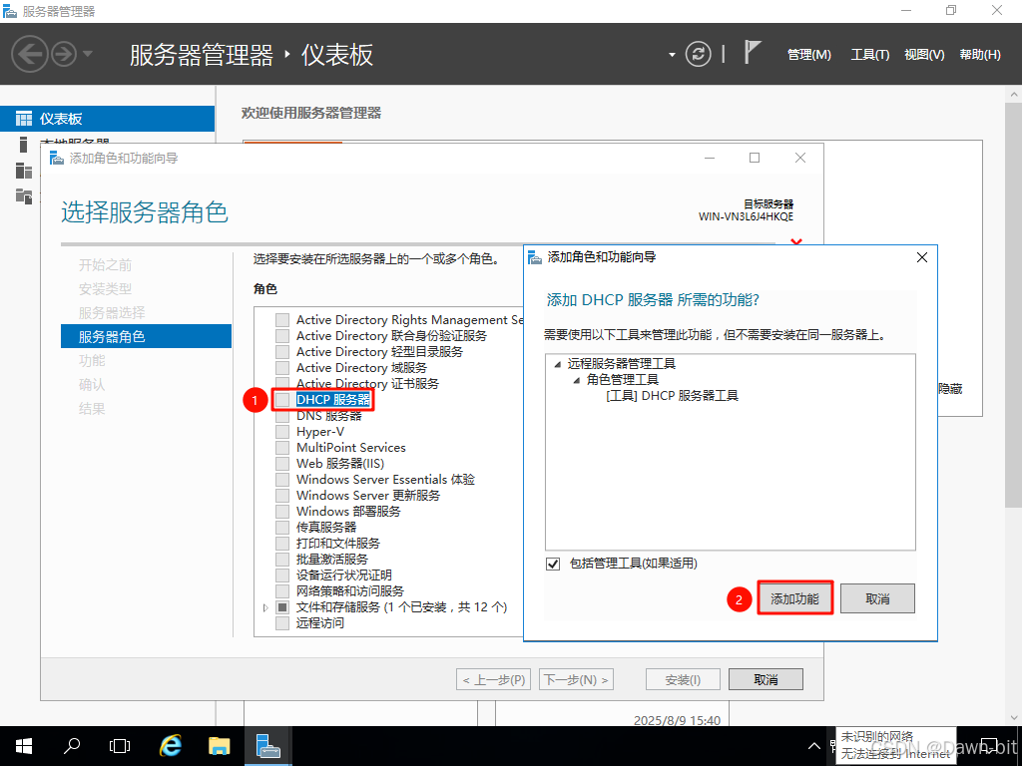Viewport: 1022px width, 766px height.
Task: Open the 管理(M) menu
Action: point(808,55)
